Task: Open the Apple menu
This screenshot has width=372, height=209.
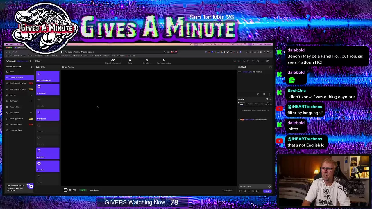Action: pos(7,44)
